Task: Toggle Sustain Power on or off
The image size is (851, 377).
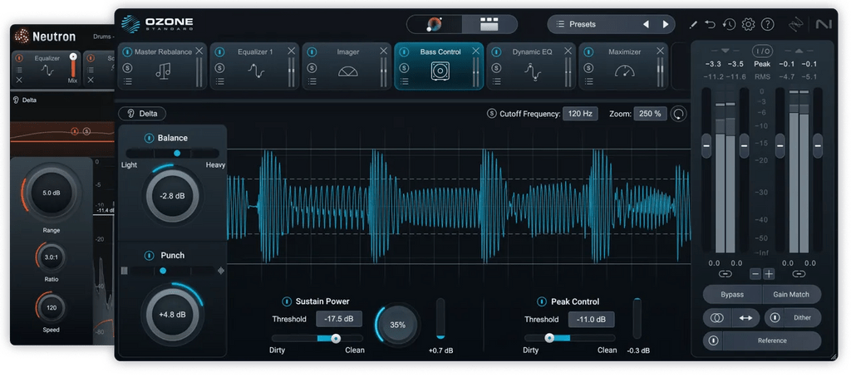Action: pyautogui.click(x=286, y=301)
